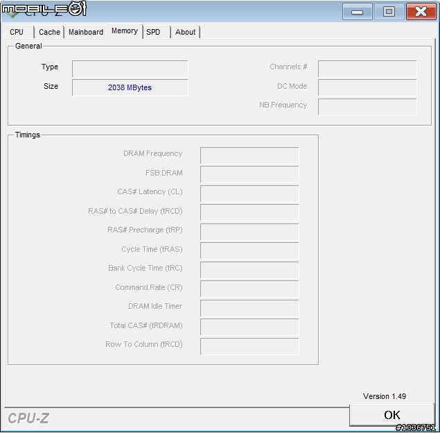Click the DC Mode field
The height and width of the screenshot is (433, 440).
[367, 87]
